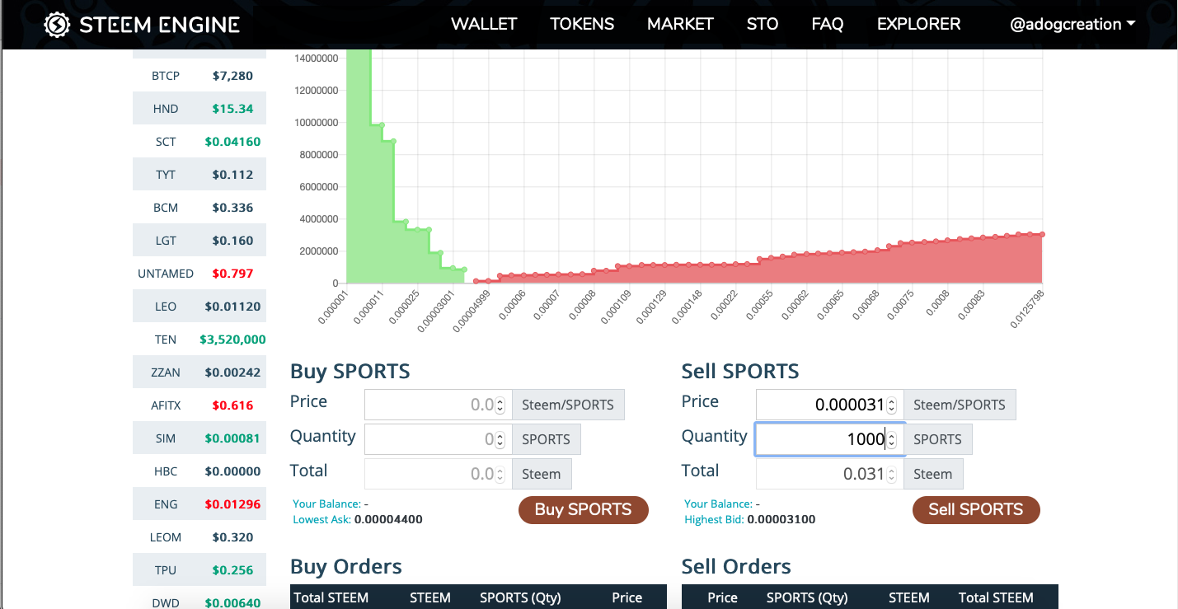
Task: Go to the TOKENS page
Action: tap(582, 24)
